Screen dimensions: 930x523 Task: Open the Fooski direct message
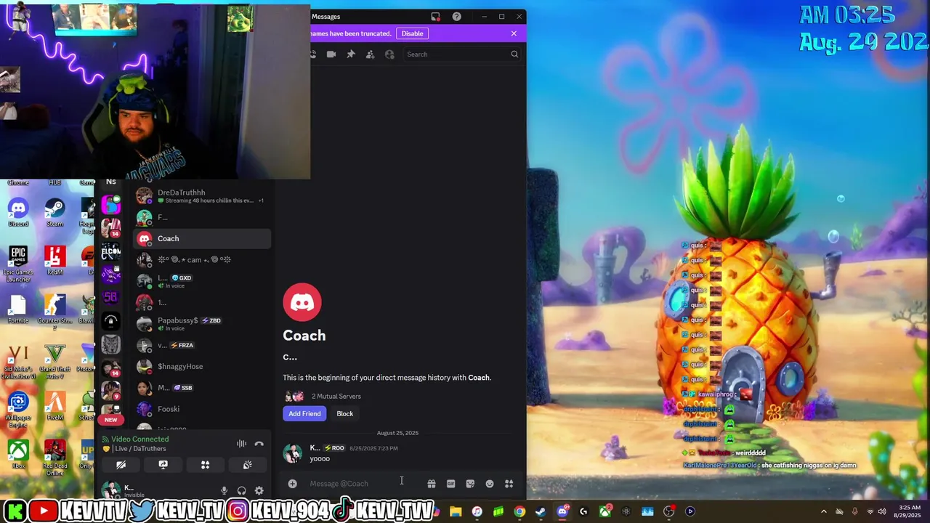point(202,409)
